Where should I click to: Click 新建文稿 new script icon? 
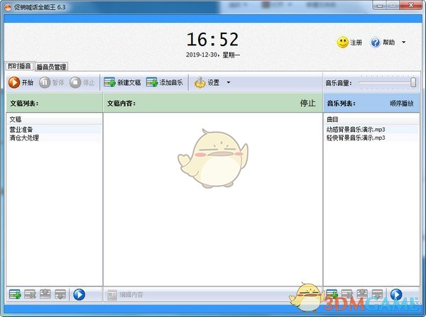tap(110, 82)
